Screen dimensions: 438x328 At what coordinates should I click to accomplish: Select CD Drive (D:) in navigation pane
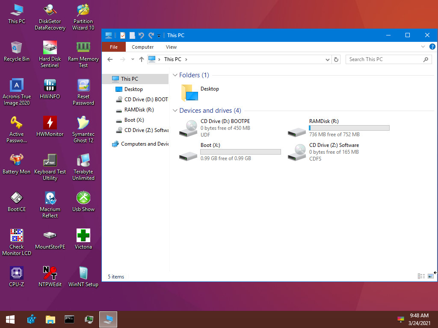click(x=136, y=99)
